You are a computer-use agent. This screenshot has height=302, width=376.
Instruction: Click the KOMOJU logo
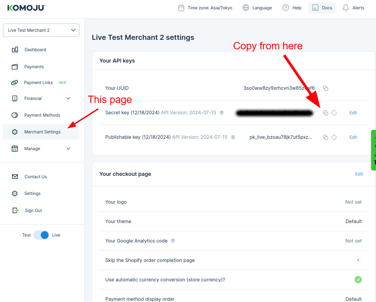point(27,8)
